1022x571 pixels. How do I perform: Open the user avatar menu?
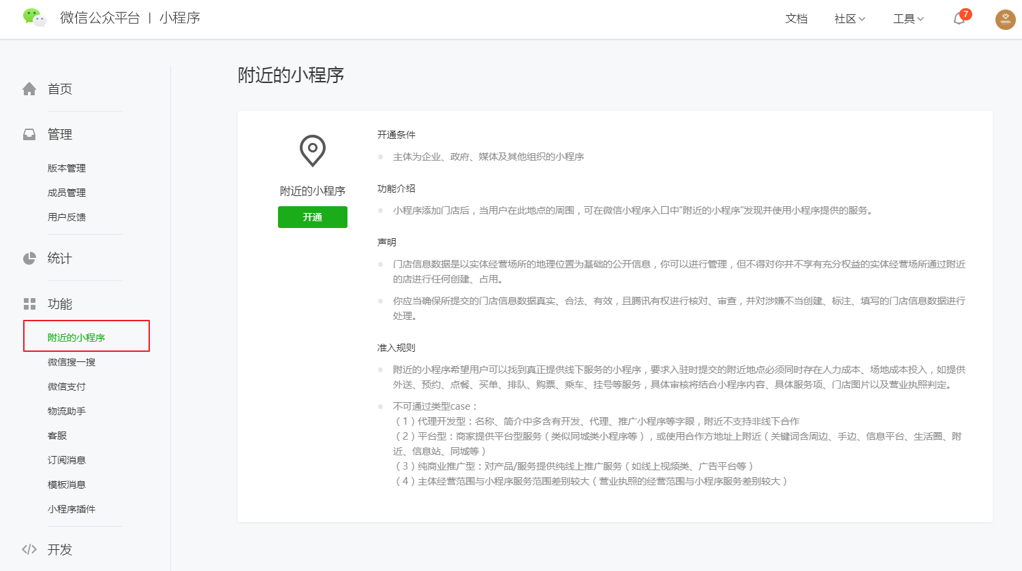coord(1006,19)
